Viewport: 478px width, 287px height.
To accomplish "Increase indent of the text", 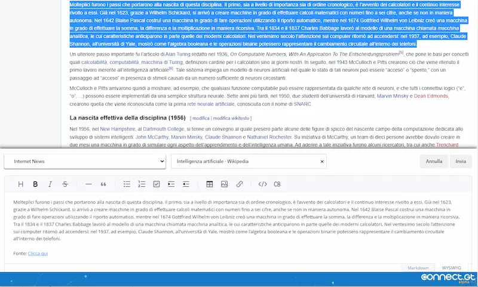I will (x=171, y=184).
